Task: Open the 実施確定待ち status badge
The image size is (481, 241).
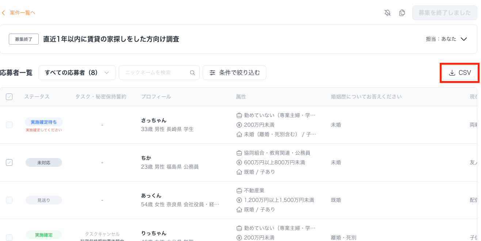Action: click(44, 122)
